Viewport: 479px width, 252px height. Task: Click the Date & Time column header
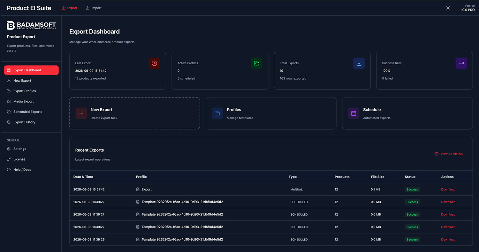pyautogui.click(x=83, y=177)
